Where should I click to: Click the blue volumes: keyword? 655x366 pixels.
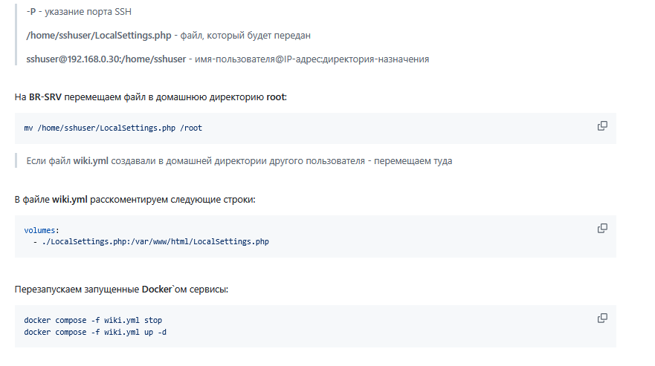pos(39,230)
